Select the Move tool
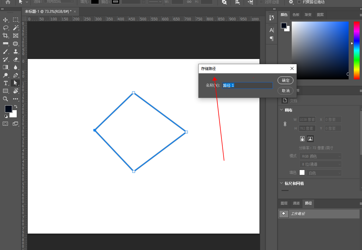Viewport: 362px width, 250px height. 5,20
